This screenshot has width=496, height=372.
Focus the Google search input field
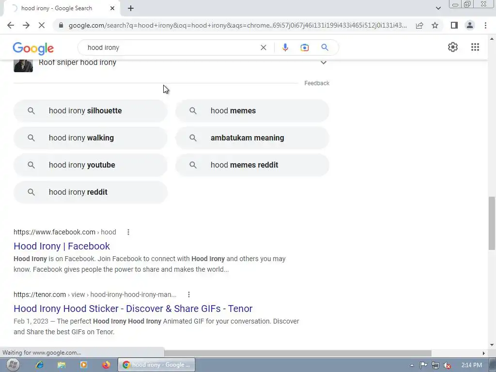(171, 47)
